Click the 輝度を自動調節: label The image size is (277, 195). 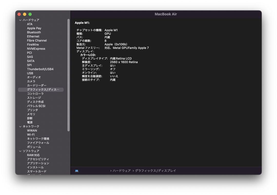92,76
